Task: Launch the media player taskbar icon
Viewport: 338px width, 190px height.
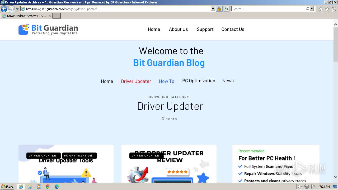Action: [39, 187]
